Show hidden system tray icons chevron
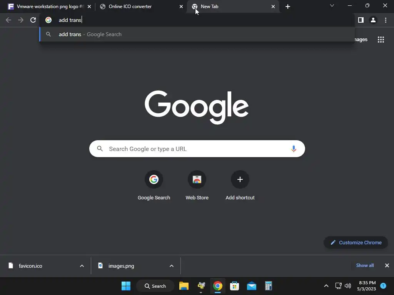Screen dimensions: 394x295 [326, 286]
